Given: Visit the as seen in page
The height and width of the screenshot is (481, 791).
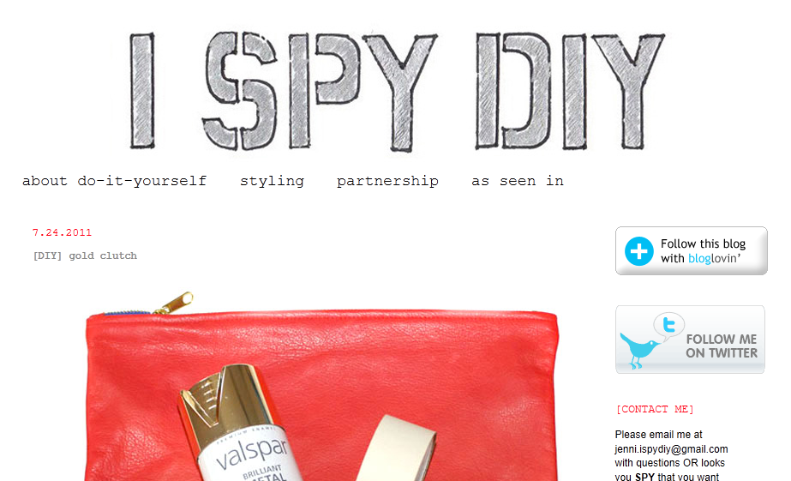Looking at the screenshot, I should (517, 181).
